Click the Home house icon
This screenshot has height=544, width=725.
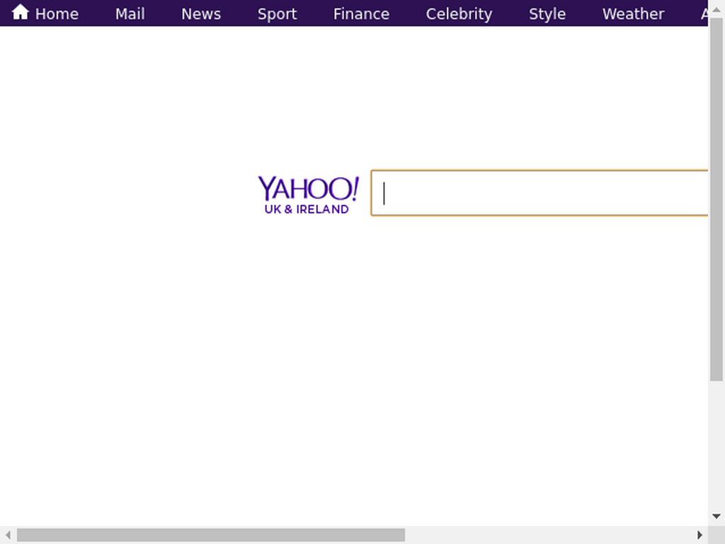[x=21, y=12]
